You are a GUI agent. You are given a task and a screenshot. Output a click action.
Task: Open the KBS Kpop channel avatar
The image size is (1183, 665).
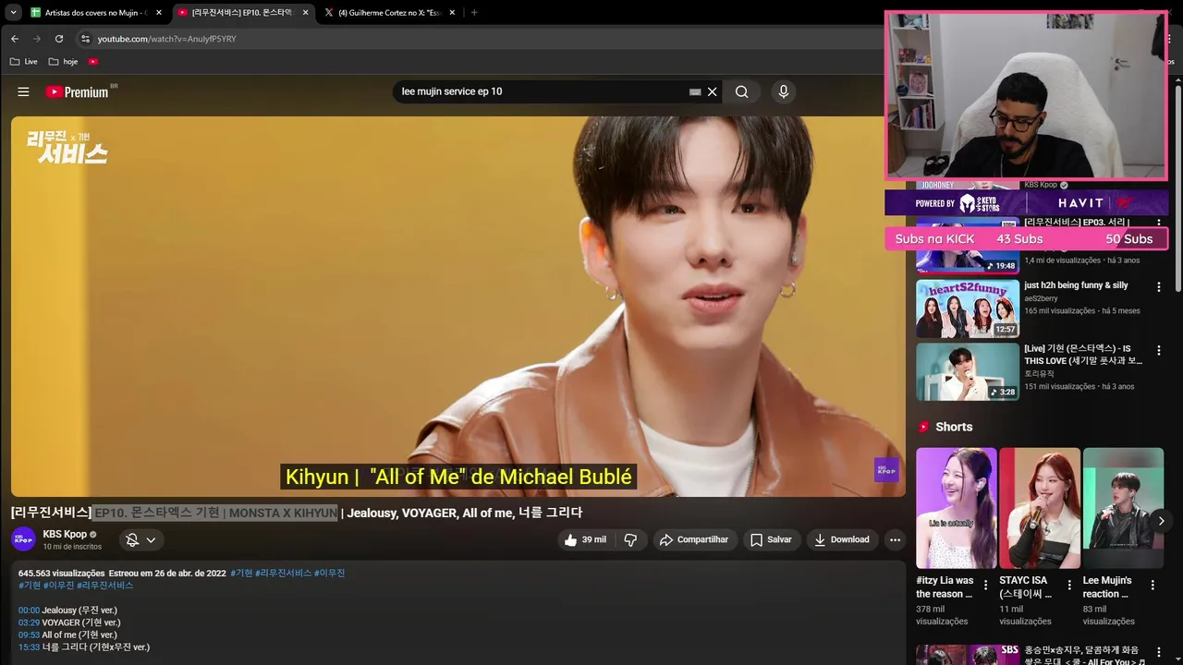click(x=23, y=539)
